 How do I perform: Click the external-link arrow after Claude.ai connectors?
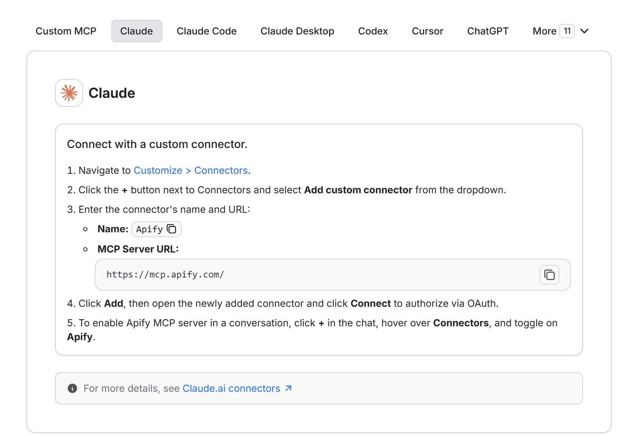pos(288,388)
